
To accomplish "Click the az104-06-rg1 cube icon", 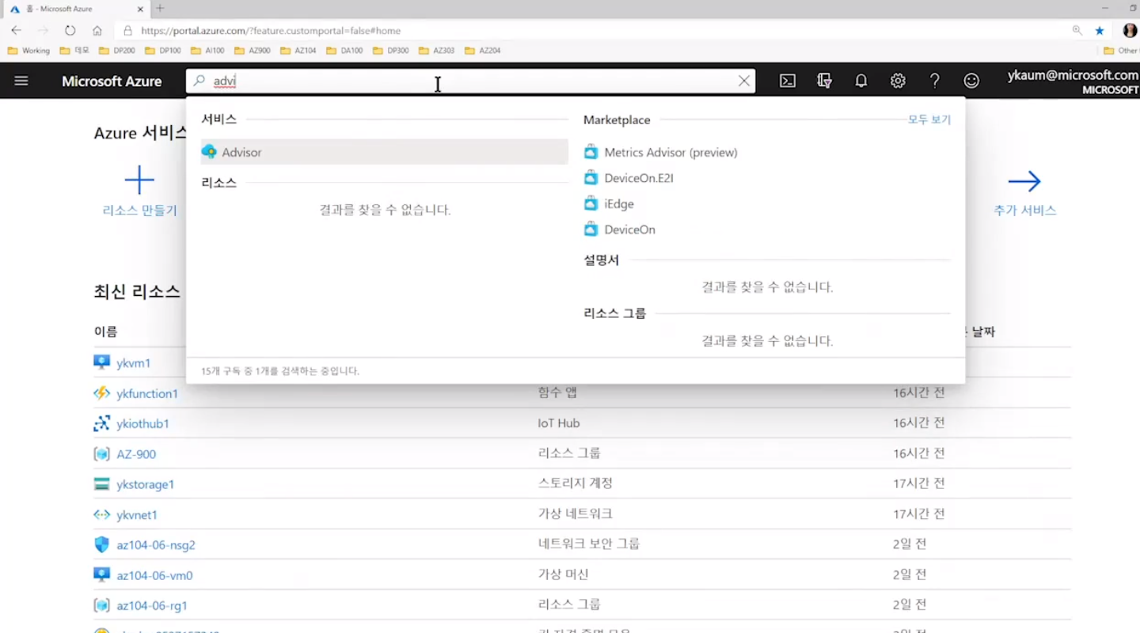I will [x=101, y=605].
